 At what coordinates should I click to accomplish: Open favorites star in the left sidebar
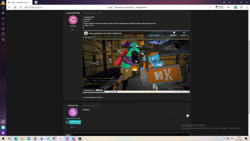3,18
